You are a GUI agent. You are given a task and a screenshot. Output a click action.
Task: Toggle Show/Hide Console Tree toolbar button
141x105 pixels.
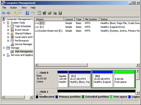coord(21,13)
